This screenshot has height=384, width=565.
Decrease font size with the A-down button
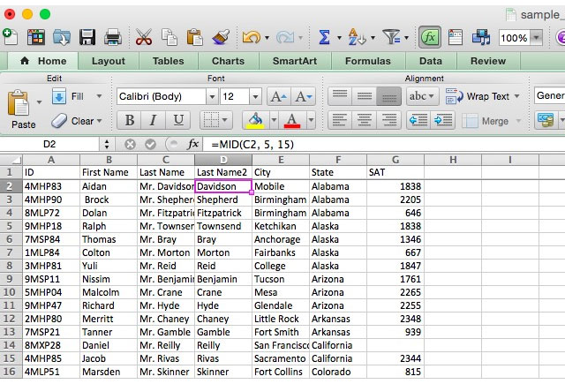304,96
